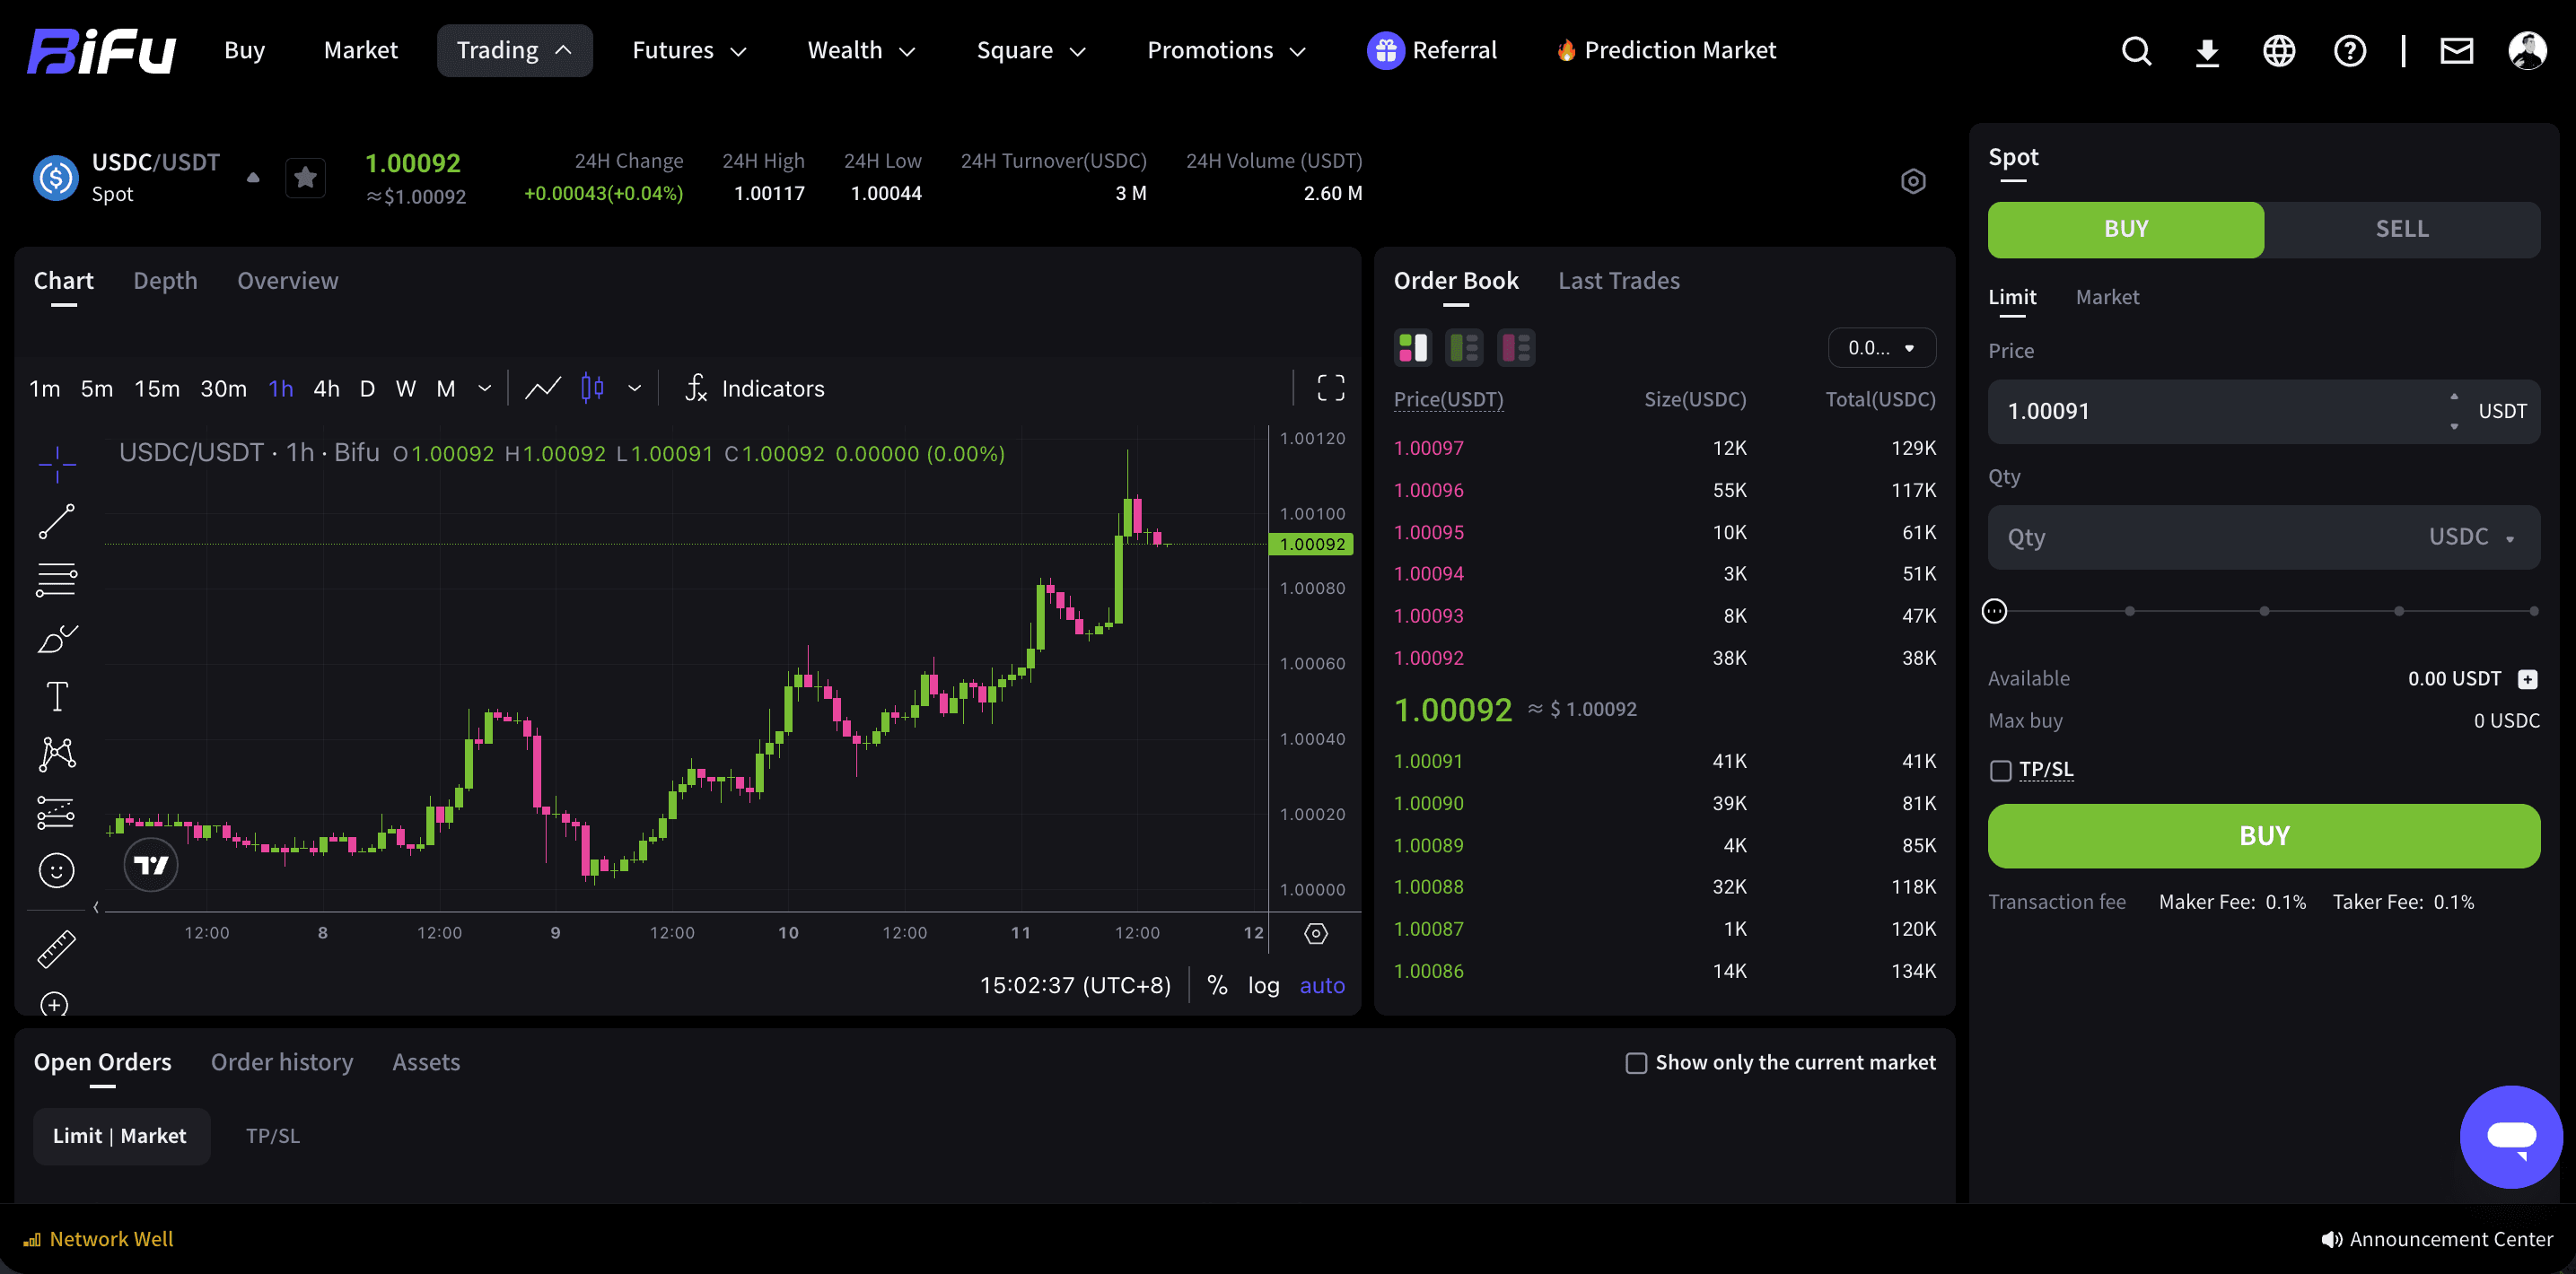Expand more time intervals dropdown

point(485,388)
